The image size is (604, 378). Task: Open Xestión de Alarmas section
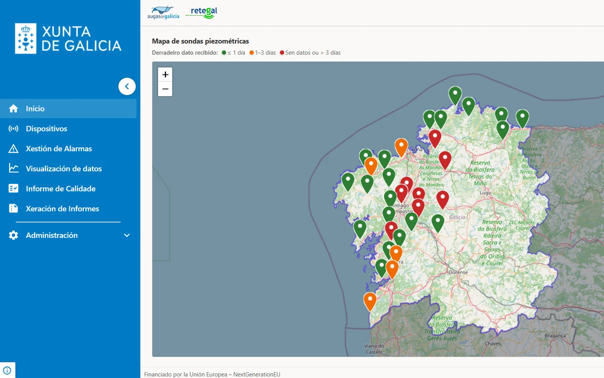[x=68, y=149]
